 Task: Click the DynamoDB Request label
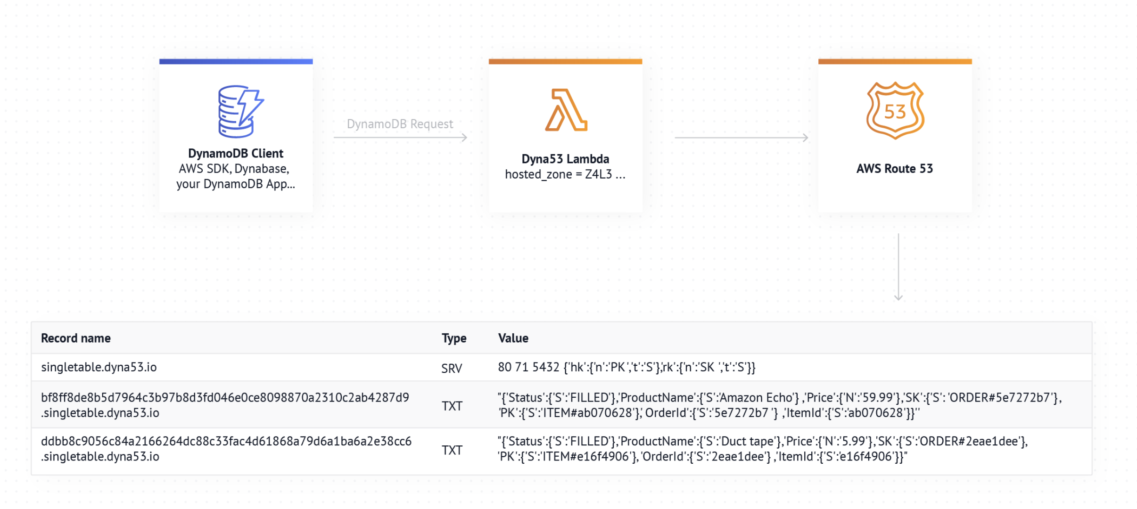(x=400, y=124)
